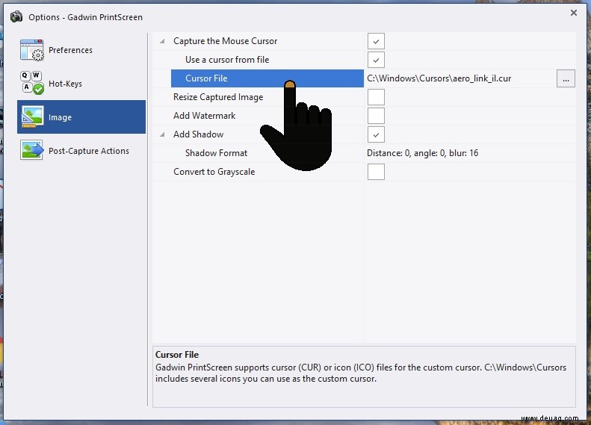591x425 pixels.
Task: Click the cursor file path field
Action: click(x=460, y=78)
